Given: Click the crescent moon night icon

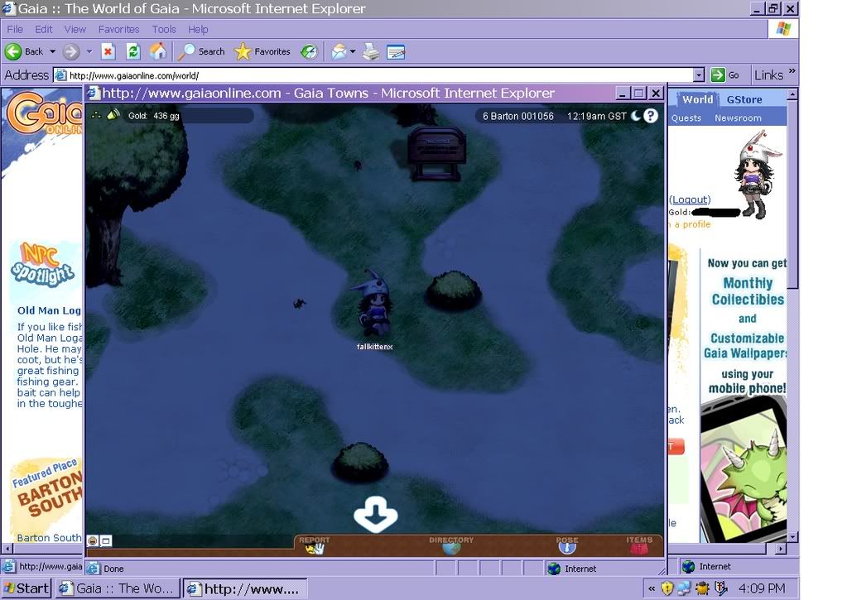Looking at the screenshot, I should pyautogui.click(x=637, y=115).
